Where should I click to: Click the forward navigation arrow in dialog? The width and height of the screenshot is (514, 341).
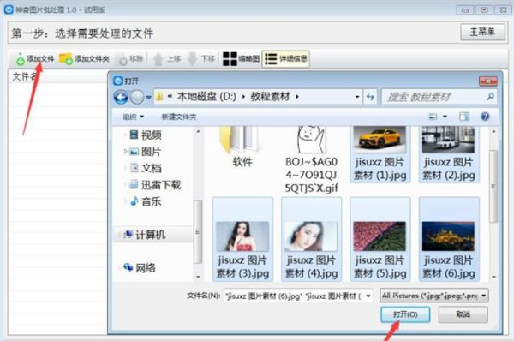137,97
